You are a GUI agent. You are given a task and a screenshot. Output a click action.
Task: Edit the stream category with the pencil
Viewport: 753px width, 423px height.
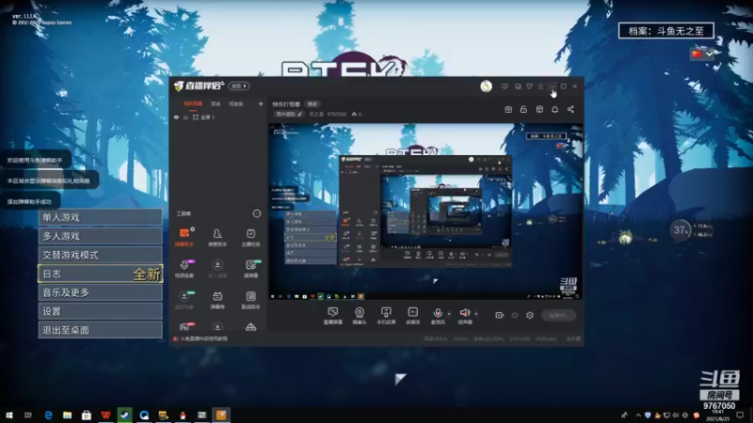pyautogui.click(x=299, y=114)
